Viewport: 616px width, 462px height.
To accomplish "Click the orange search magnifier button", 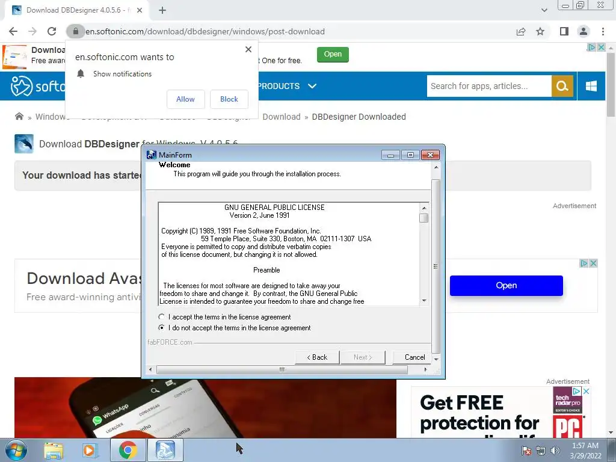I will point(562,86).
